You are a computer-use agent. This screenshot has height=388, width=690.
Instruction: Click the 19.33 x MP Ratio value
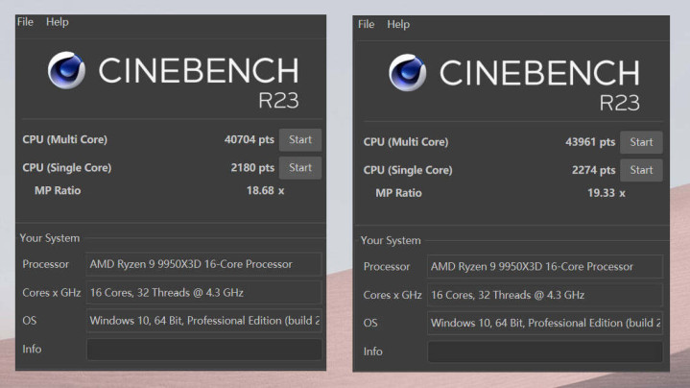(607, 193)
